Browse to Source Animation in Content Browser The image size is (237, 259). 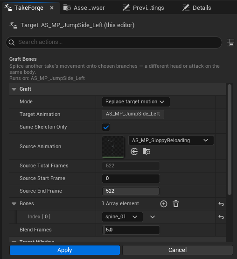pos(146,151)
